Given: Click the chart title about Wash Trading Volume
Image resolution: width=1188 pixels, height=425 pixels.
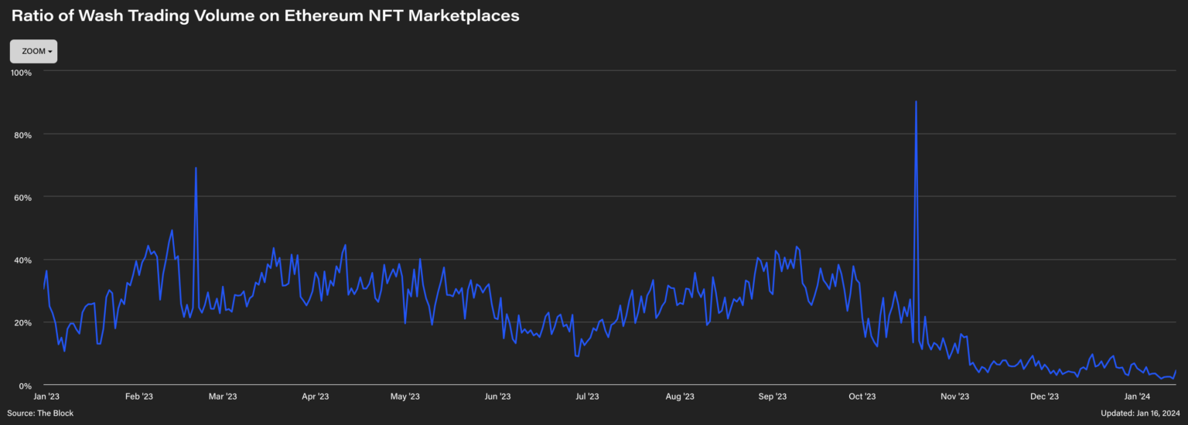Looking at the screenshot, I should click(265, 15).
